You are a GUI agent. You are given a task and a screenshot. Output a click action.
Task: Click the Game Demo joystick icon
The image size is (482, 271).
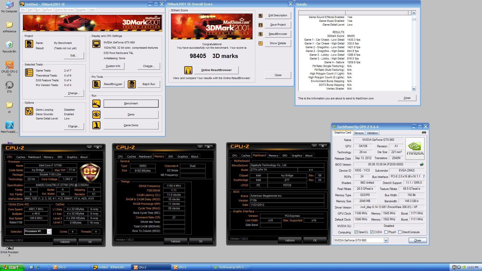click(96, 125)
